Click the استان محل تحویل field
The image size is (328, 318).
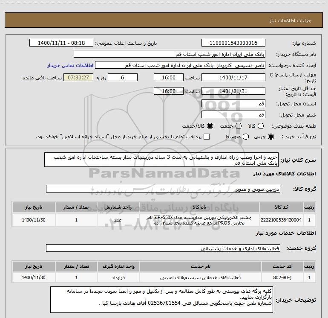(233, 103)
